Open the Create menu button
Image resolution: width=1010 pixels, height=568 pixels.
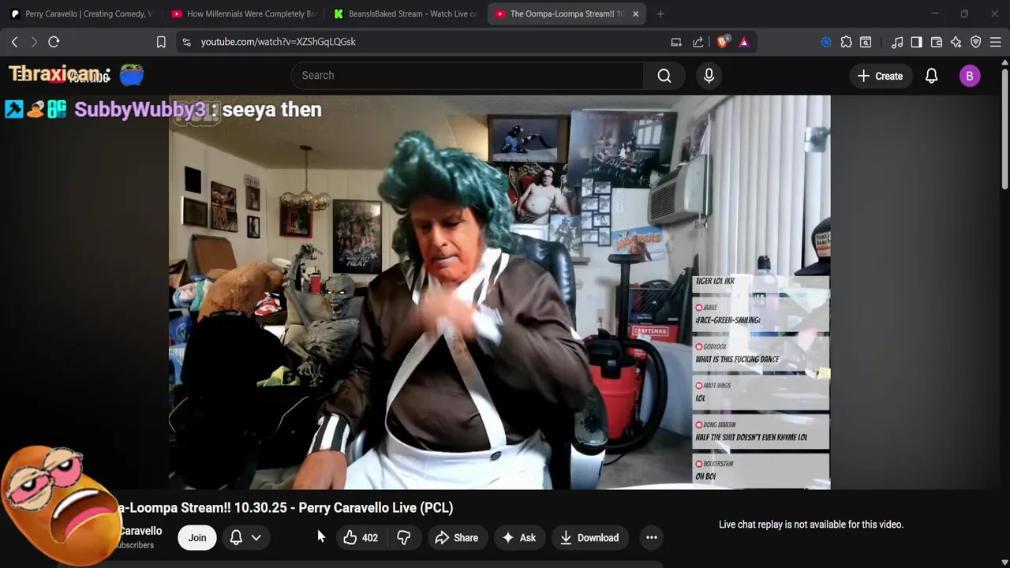880,76
